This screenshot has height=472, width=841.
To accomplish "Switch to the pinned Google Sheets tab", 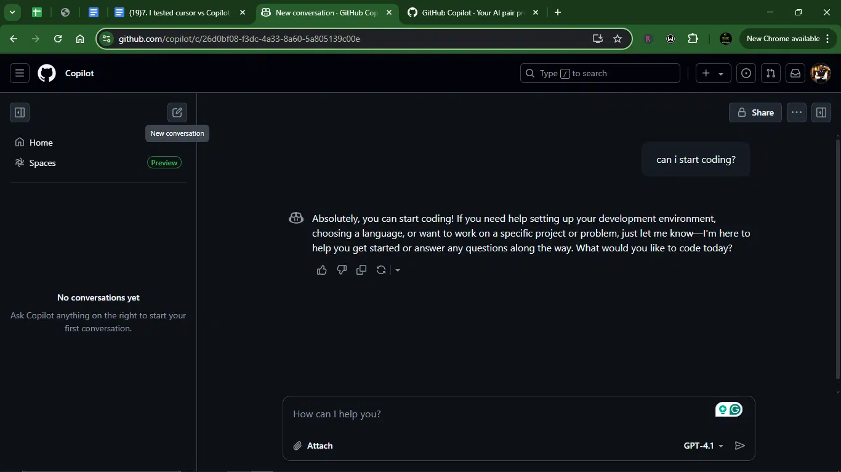I will tap(36, 12).
